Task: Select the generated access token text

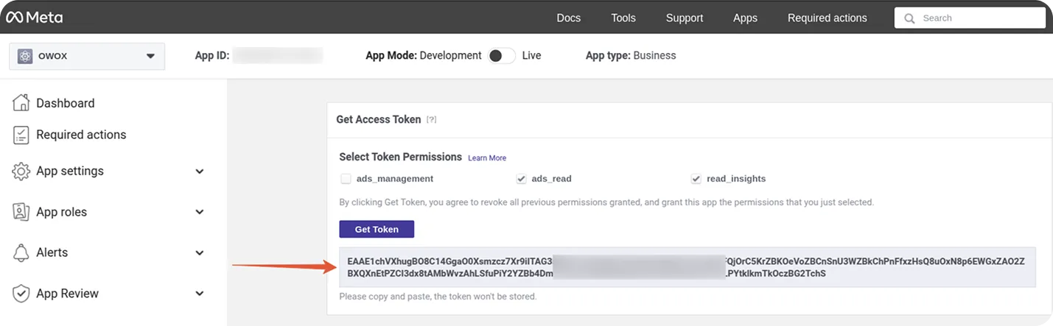Action: (687, 267)
